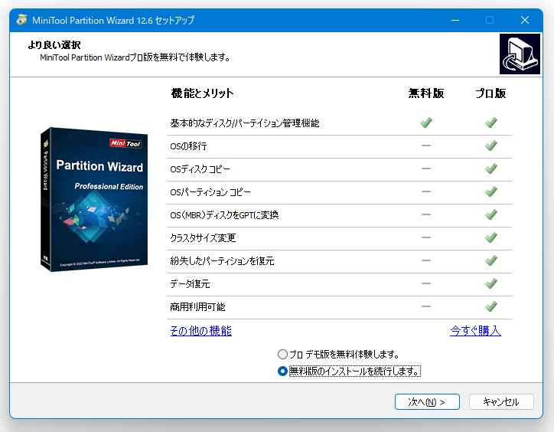Open the 今すぐ購入 link
This screenshot has width=554, height=432.
click(x=475, y=331)
